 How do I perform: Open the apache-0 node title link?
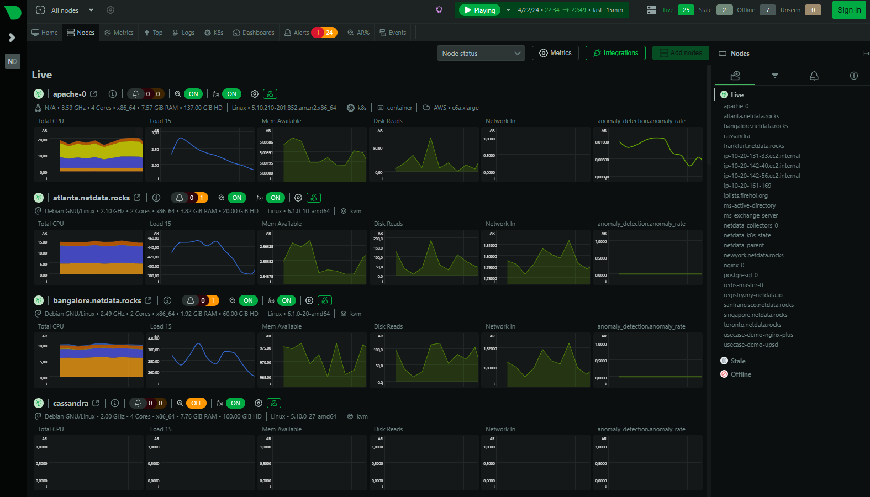(70, 94)
